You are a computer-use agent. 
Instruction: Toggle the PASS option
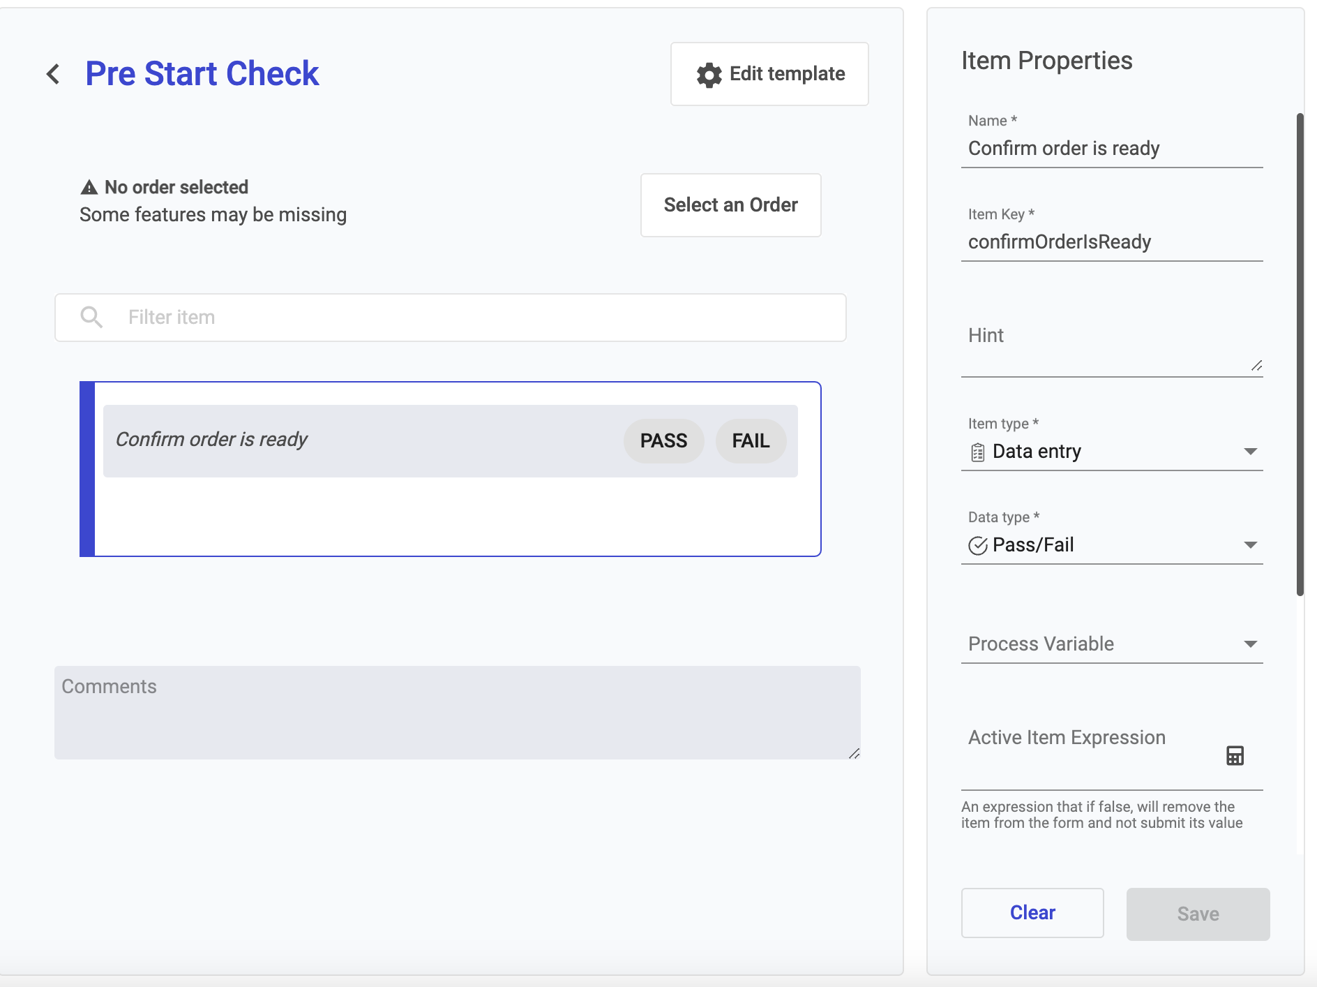[663, 441]
